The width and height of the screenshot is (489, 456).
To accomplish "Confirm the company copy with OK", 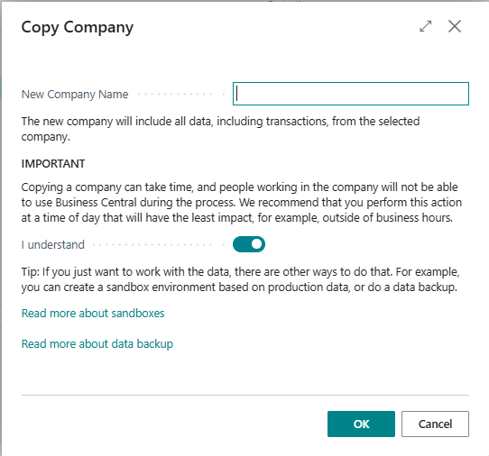I will tap(361, 424).
